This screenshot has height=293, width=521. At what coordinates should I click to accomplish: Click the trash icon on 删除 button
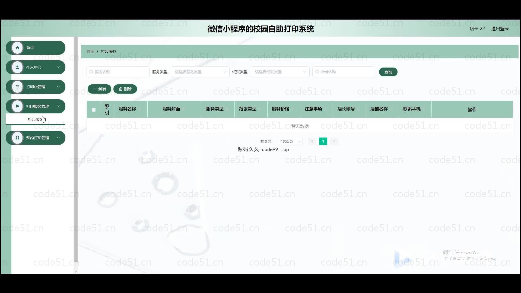[121, 89]
